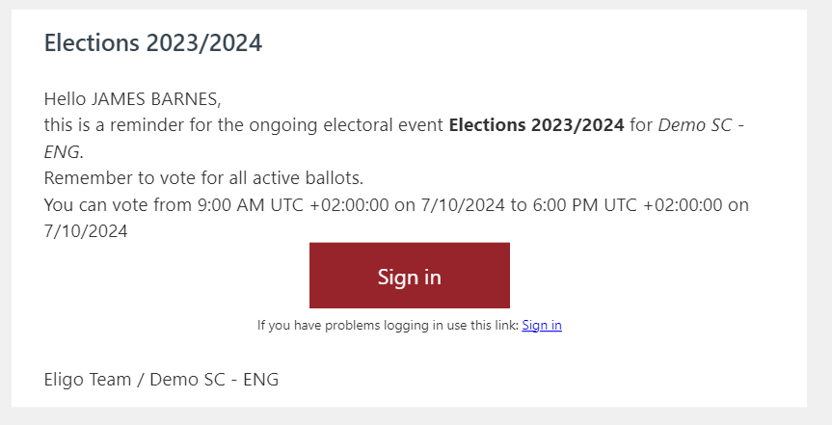Click the red Sign in button
This screenshot has width=832, height=425.
point(409,276)
